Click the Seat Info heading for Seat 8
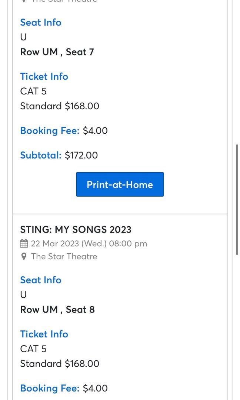Viewport: 240px width, 400px height. [41, 280]
